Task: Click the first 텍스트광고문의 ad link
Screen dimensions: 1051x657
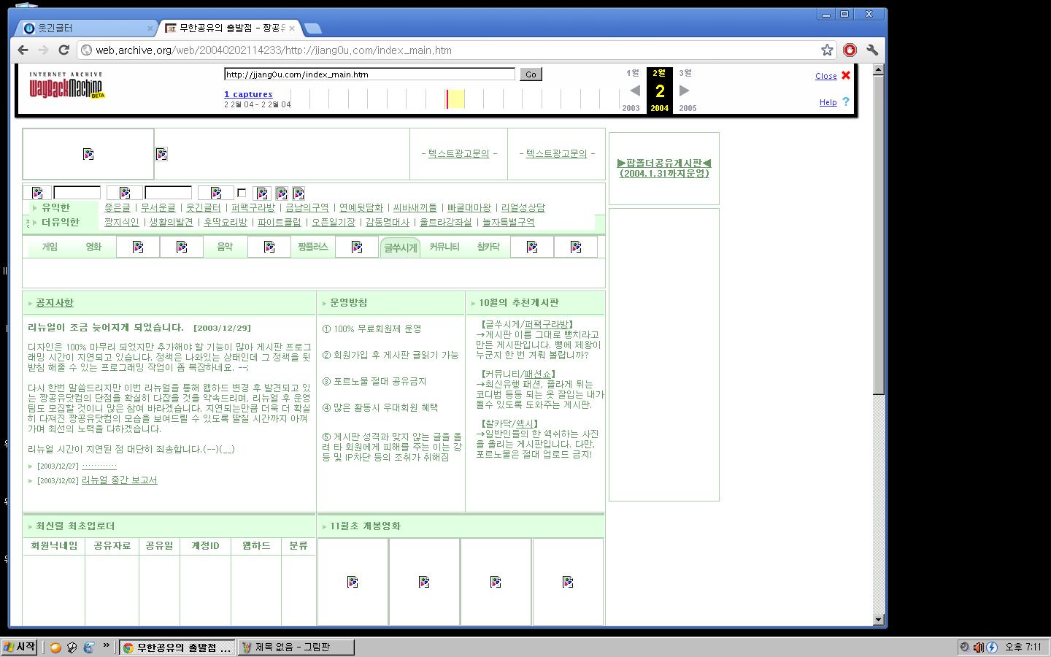Action: tap(458, 153)
